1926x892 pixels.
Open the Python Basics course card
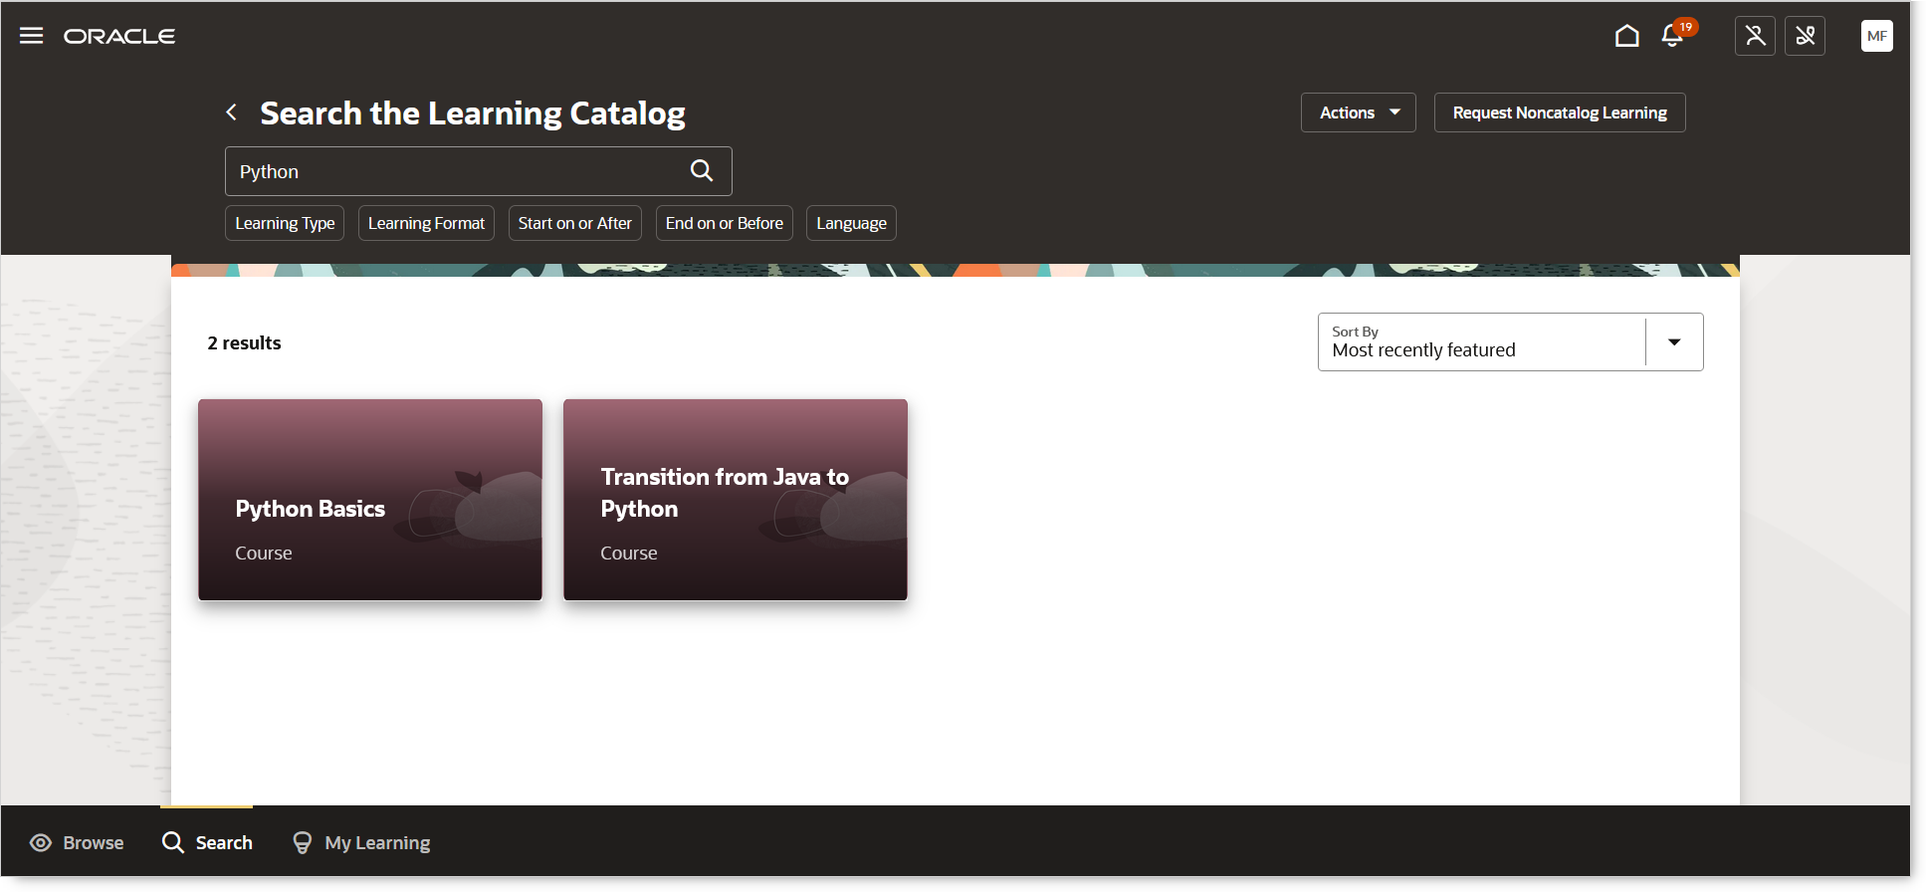coord(370,500)
